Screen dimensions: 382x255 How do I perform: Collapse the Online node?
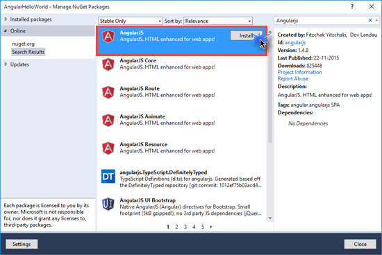6,30
